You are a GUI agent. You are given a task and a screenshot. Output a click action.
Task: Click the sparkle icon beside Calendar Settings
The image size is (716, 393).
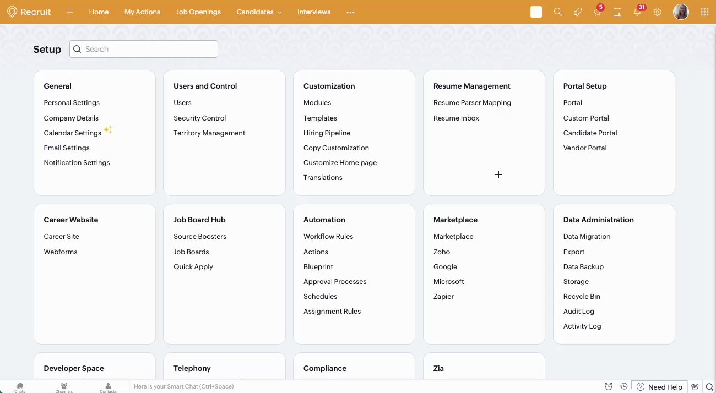(108, 130)
